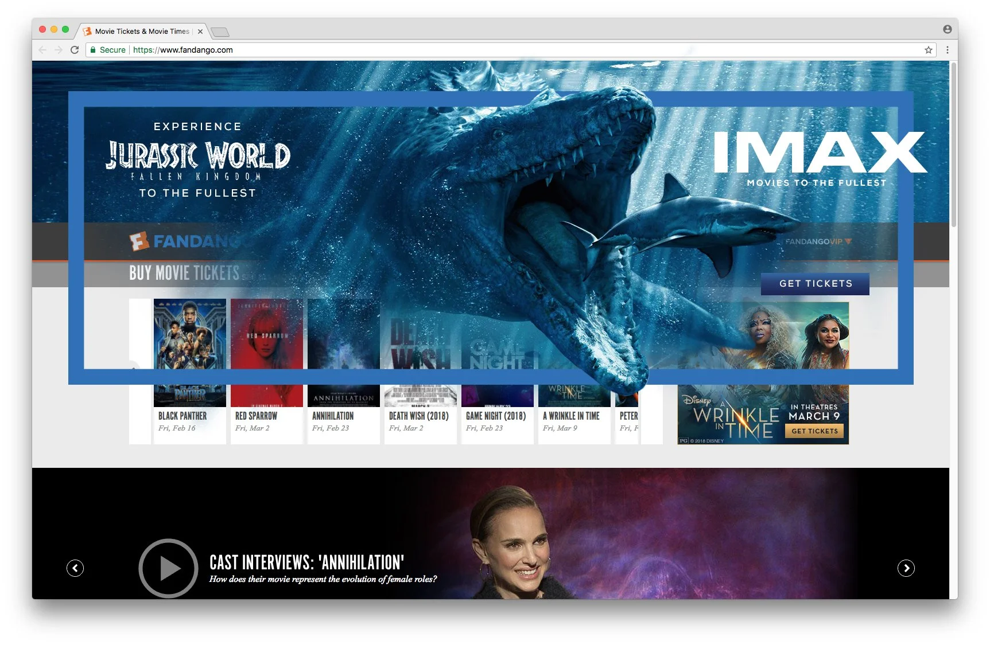Play the Annihilation cast interviews video
This screenshot has width=990, height=645.
coord(168,568)
